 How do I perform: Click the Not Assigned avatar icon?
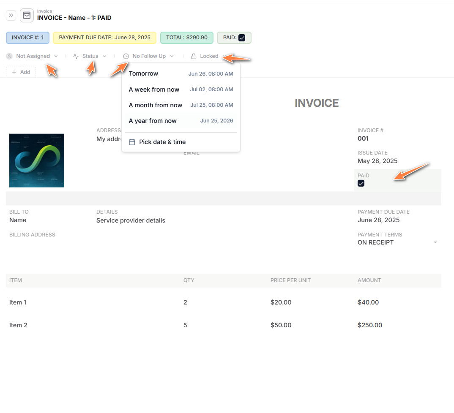[9, 56]
